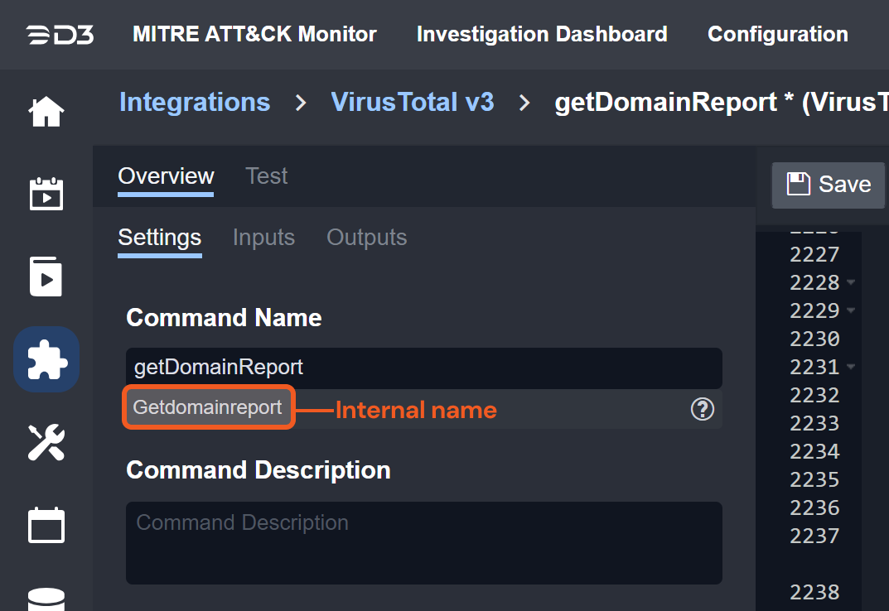Open MITRE ATT&CK Monitor menu
889x611 pixels.
click(x=254, y=35)
